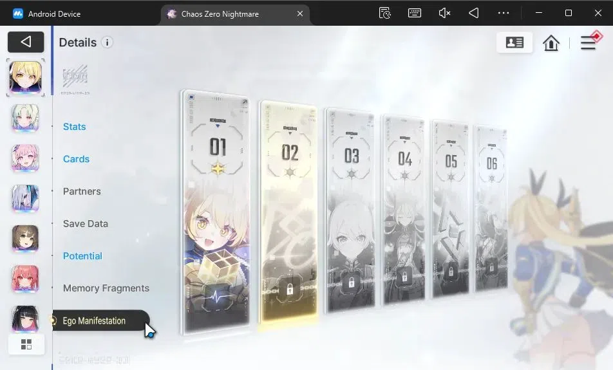Select locked Ego Manifestation panel 04
613x370 pixels.
(x=404, y=209)
